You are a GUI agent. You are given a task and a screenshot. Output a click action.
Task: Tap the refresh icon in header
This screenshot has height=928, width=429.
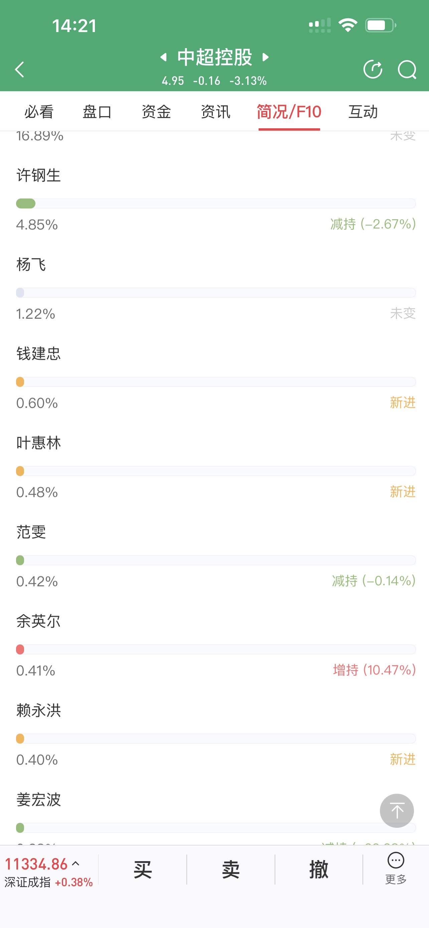point(373,69)
